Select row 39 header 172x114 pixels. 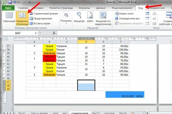[x=8, y=53]
